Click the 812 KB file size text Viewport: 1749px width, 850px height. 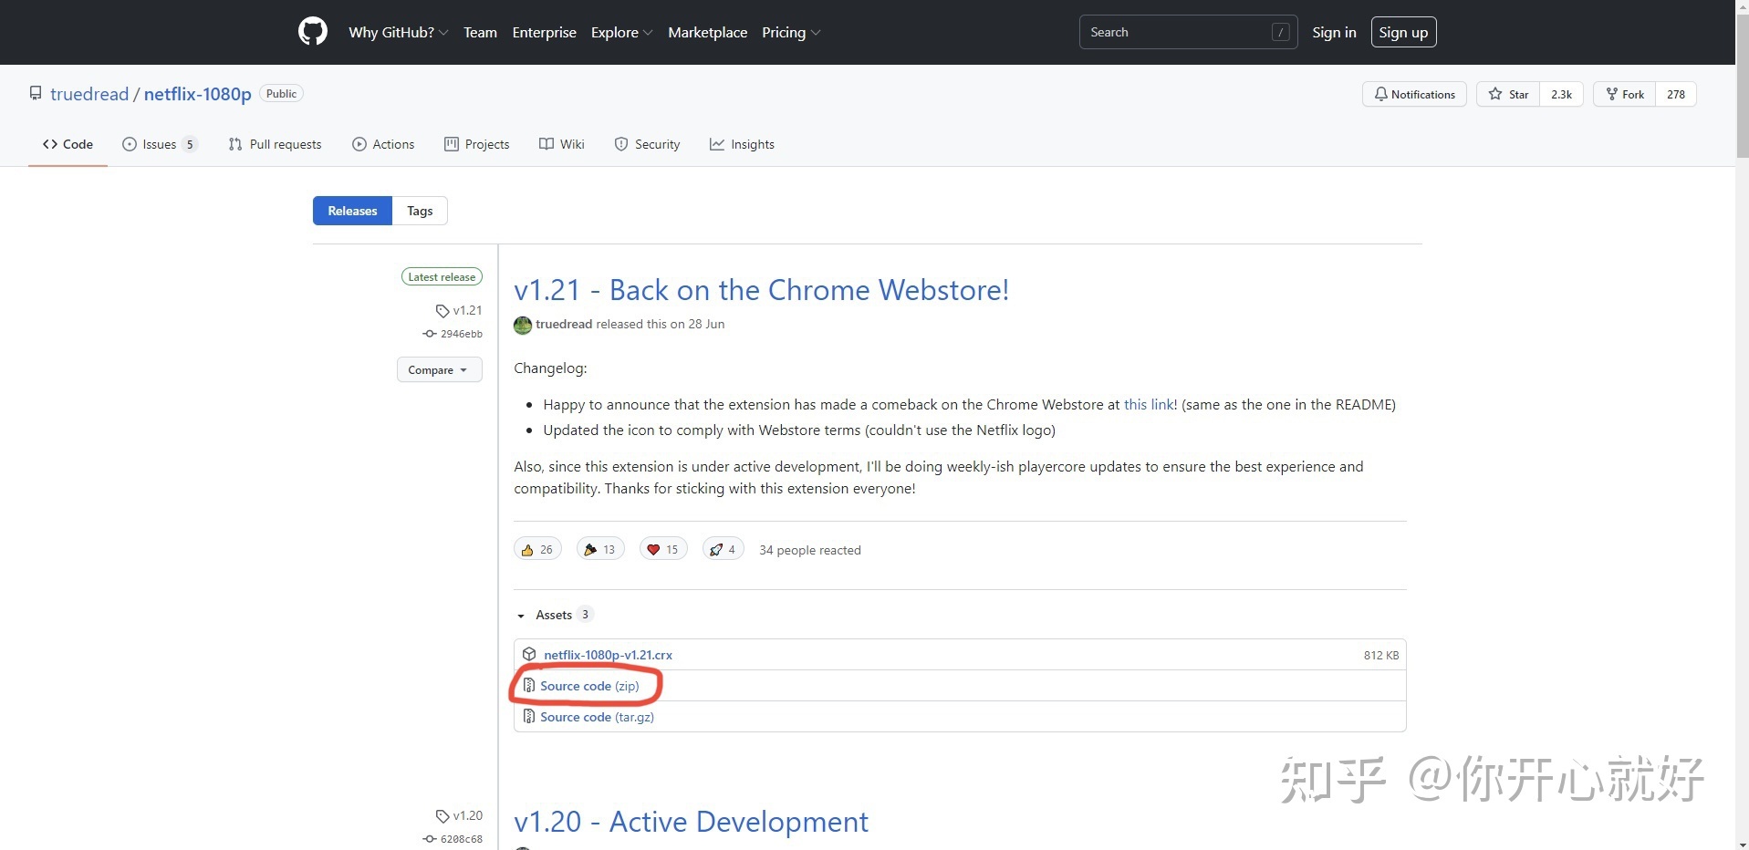point(1381,655)
